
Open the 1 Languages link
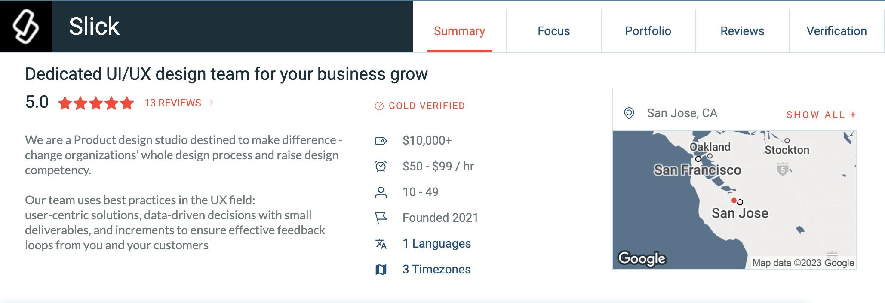[x=436, y=244]
